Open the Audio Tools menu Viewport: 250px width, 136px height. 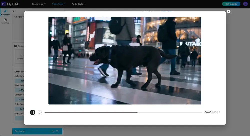(78, 4)
